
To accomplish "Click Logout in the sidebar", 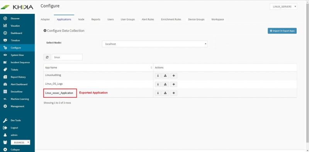I will pos(14,128).
